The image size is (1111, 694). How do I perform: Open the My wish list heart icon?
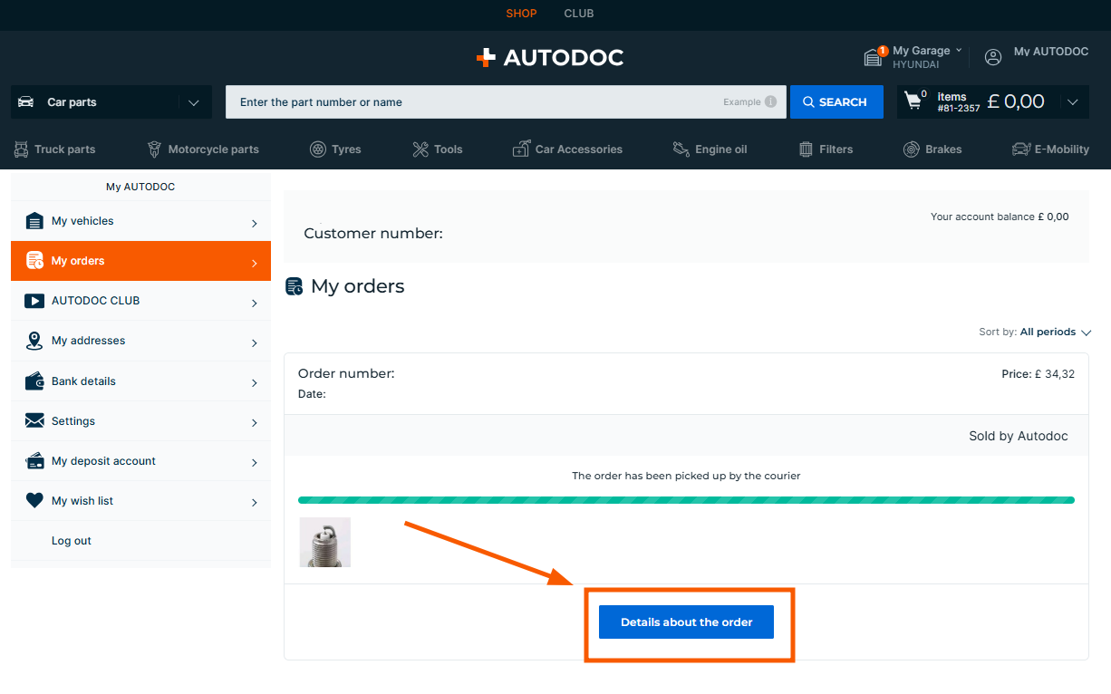(34, 501)
